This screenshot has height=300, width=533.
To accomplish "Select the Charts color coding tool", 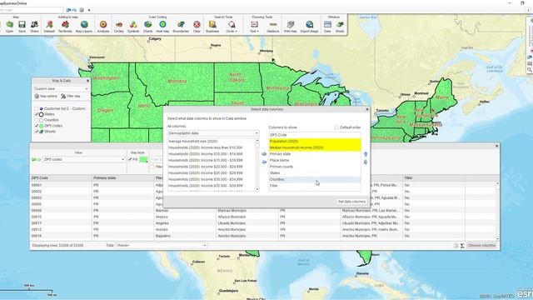I will [x=148, y=27].
